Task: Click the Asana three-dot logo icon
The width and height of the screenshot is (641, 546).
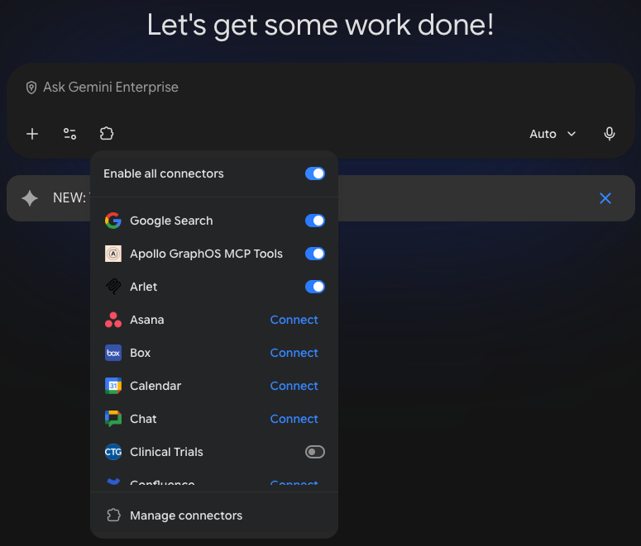Action: [113, 320]
